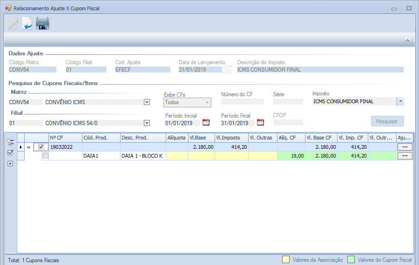
Task: Click the save floppy disk icon
Action: coord(42,23)
